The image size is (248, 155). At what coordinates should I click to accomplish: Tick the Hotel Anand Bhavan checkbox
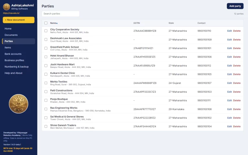coord(46,57)
